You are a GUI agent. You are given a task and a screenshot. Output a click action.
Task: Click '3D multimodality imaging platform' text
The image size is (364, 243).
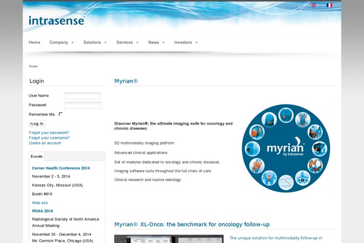(144, 143)
